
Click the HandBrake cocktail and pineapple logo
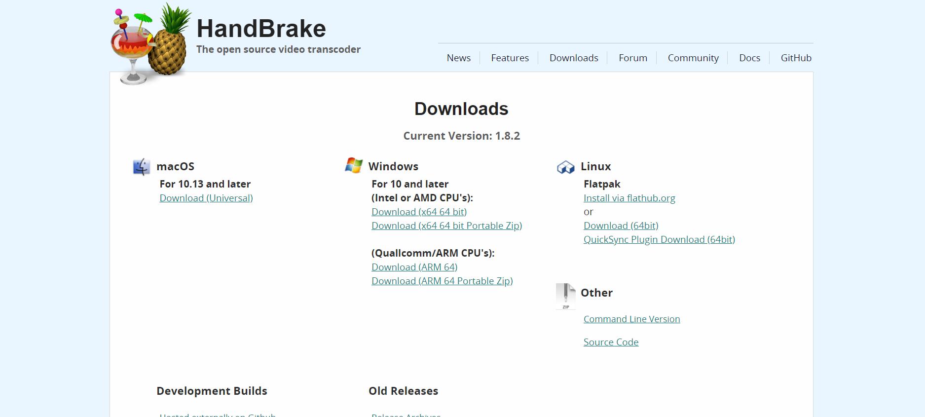click(x=150, y=44)
